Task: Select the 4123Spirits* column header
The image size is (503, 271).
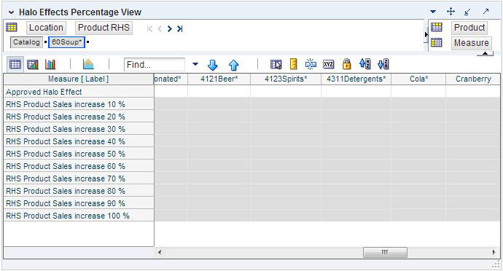Action: pyautogui.click(x=286, y=79)
